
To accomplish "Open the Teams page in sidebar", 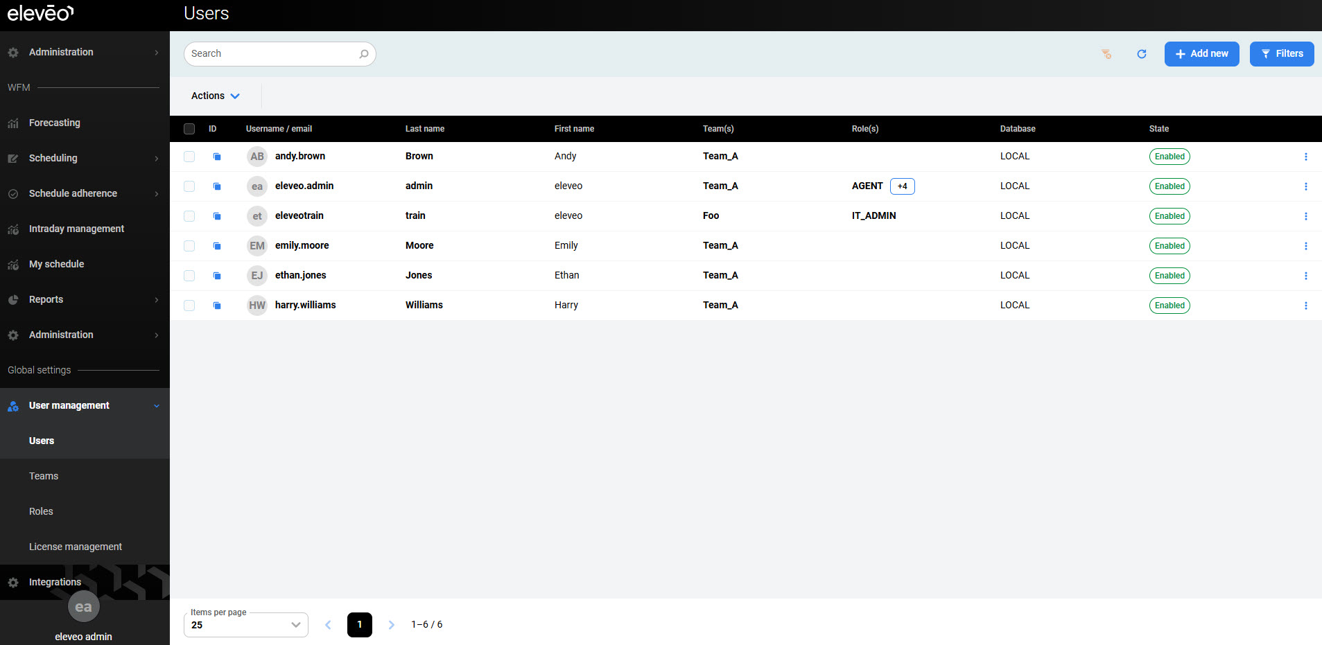I will [x=44, y=476].
